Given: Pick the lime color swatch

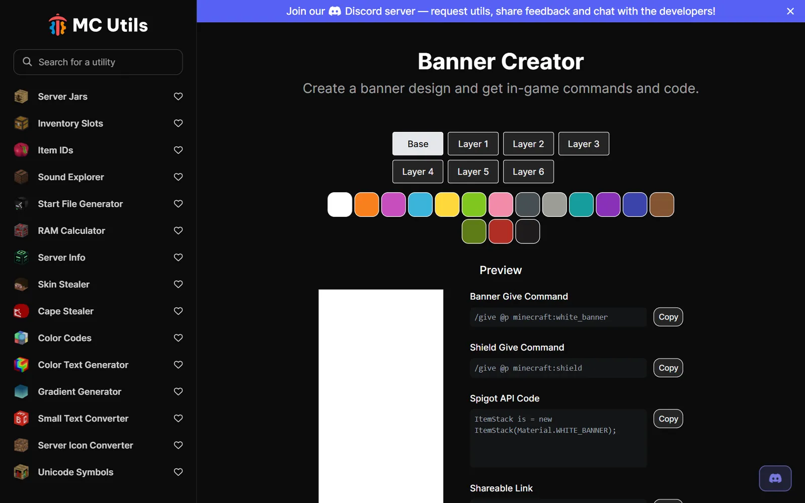Looking at the screenshot, I should click(x=474, y=204).
